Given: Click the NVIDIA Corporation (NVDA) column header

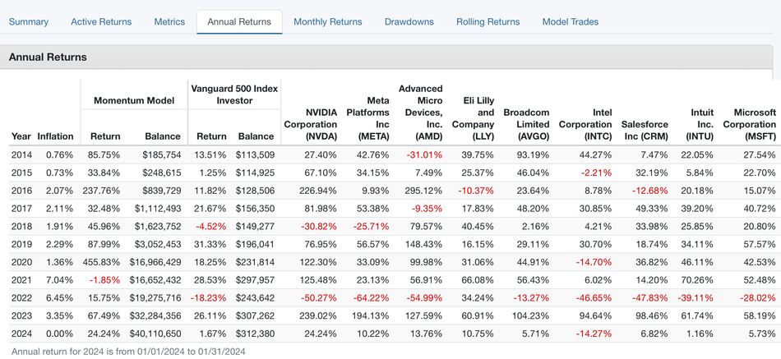Looking at the screenshot, I should 310,125.
